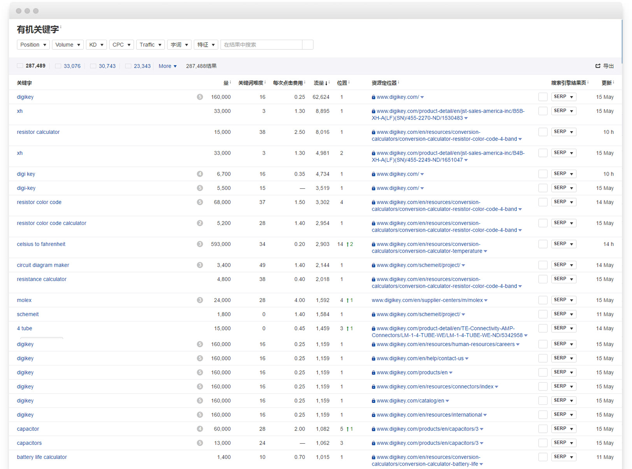Open the keyword link 'celsius to fahrenheit'
The height and width of the screenshot is (469, 632).
(41, 244)
